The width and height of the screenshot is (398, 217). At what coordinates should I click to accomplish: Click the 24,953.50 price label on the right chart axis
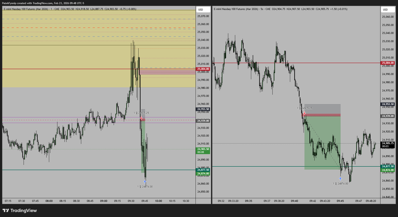point(388,104)
